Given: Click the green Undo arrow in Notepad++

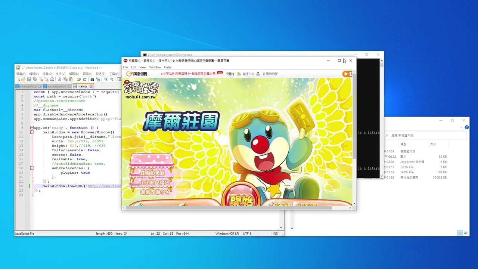Looking at the screenshot, I should pyautogui.click(x=79, y=79).
